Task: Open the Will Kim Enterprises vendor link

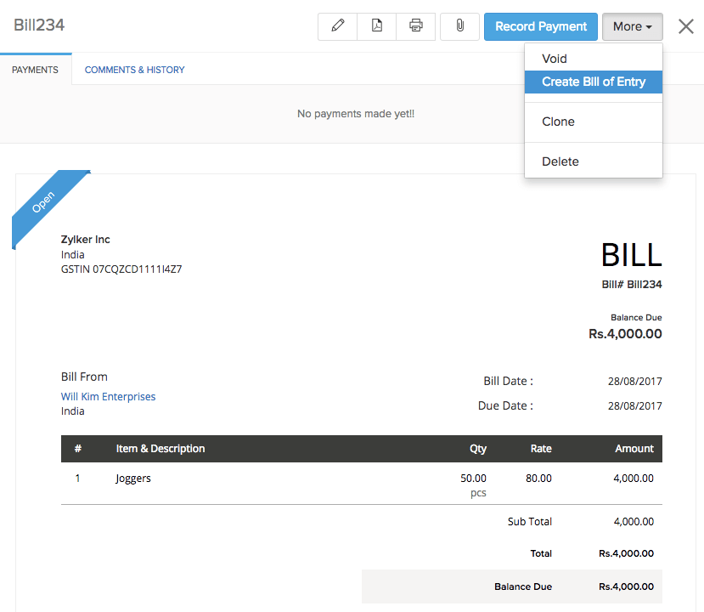Action: tap(108, 396)
